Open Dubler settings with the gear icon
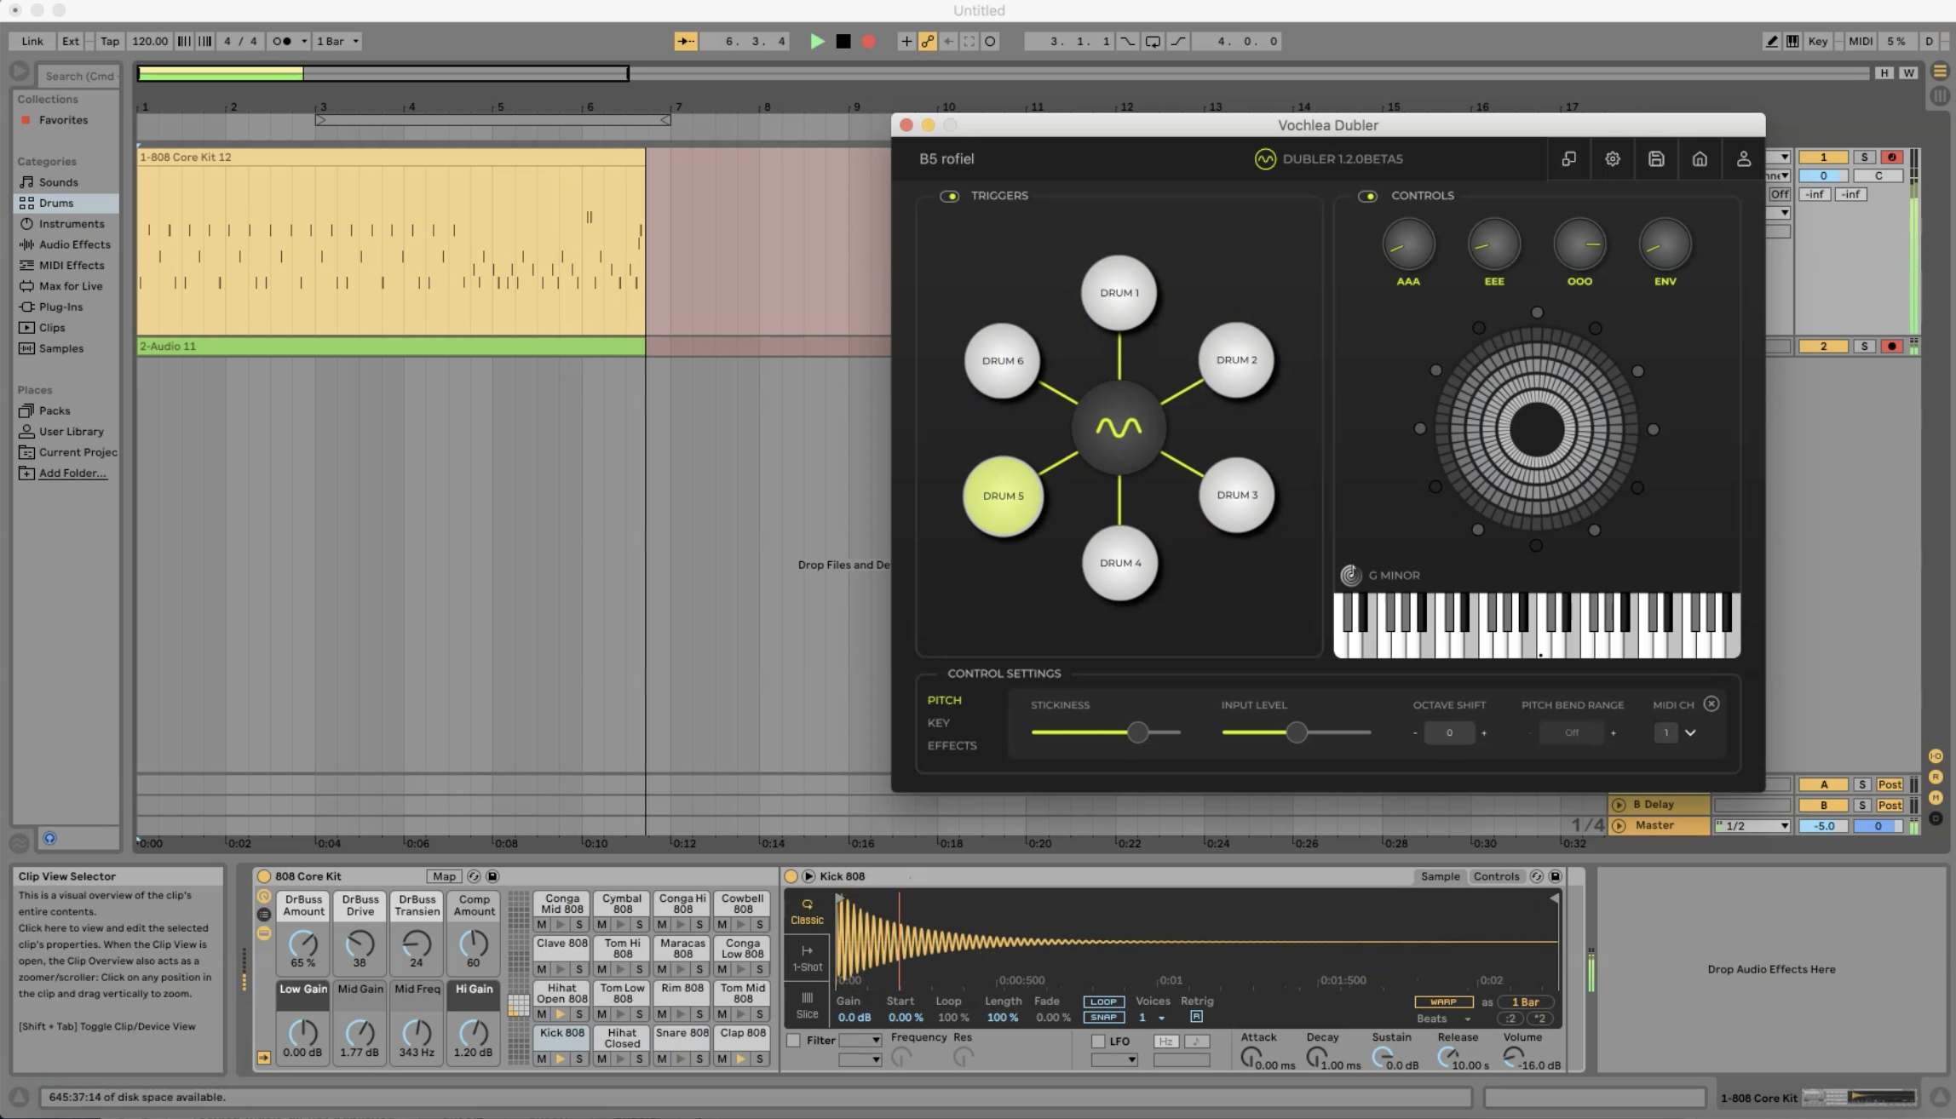Screen dimensions: 1956x1119 point(1611,158)
